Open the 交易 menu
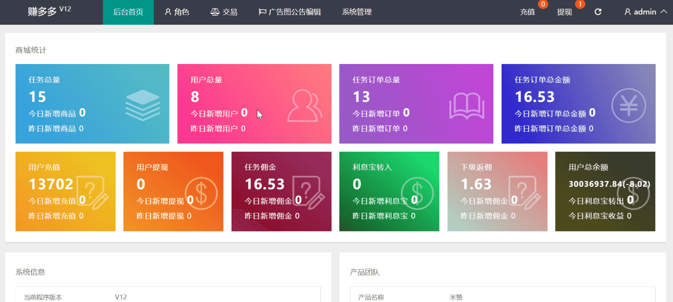 [x=224, y=12]
